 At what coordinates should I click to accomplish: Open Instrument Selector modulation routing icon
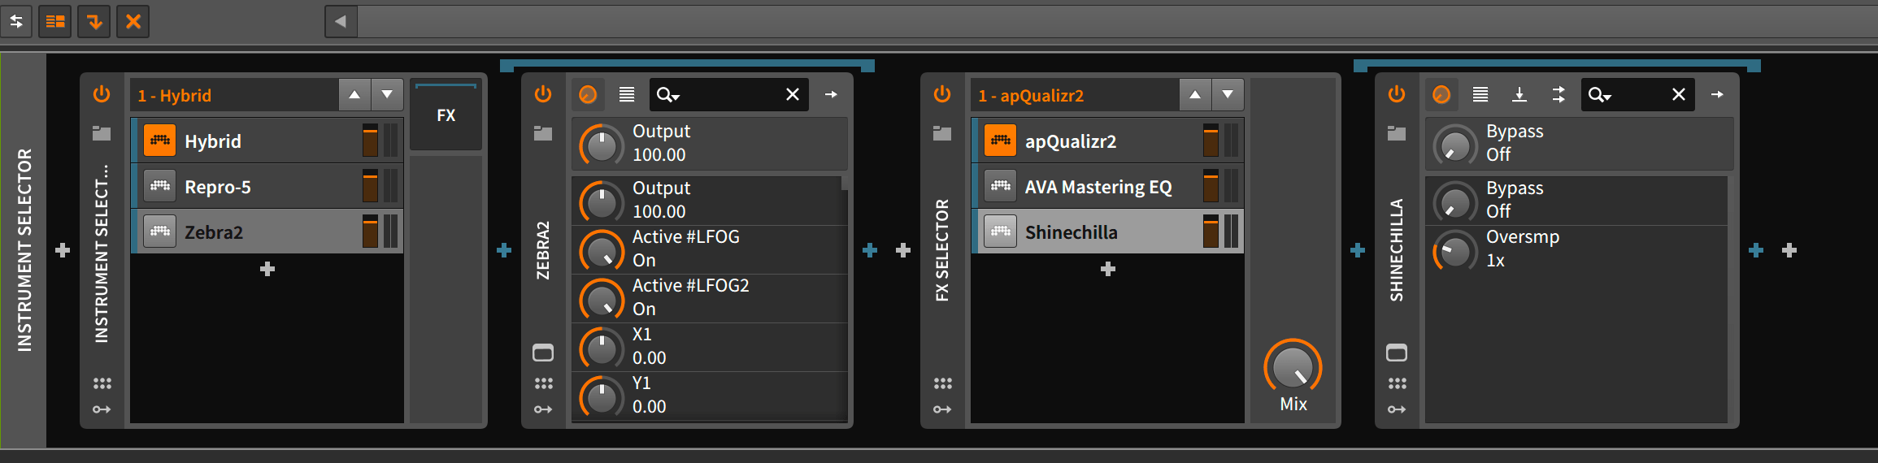point(102,409)
